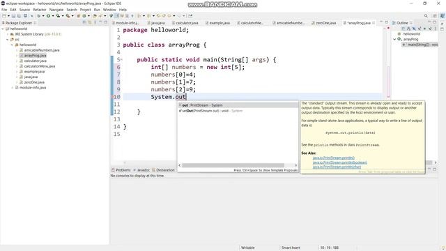Minimize the Package Explorer panel
The width and height of the screenshot is (446, 251).
click(100, 22)
